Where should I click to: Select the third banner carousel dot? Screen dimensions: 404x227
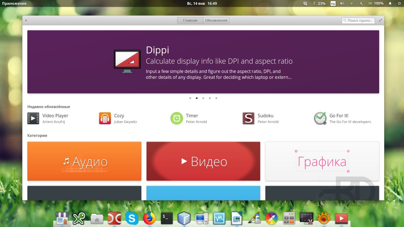203,98
